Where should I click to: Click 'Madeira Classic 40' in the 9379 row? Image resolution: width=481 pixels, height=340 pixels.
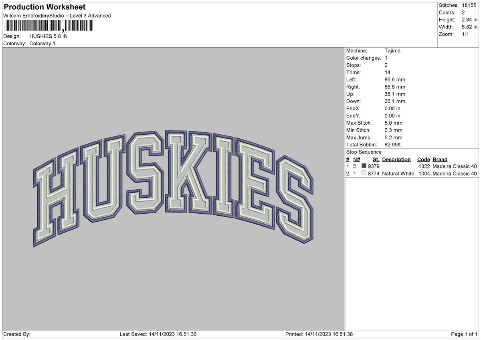coord(455,166)
